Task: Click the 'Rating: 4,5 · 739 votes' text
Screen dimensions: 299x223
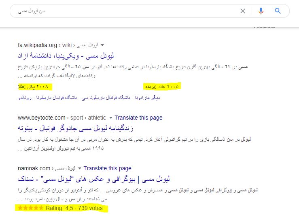Action: (74, 208)
